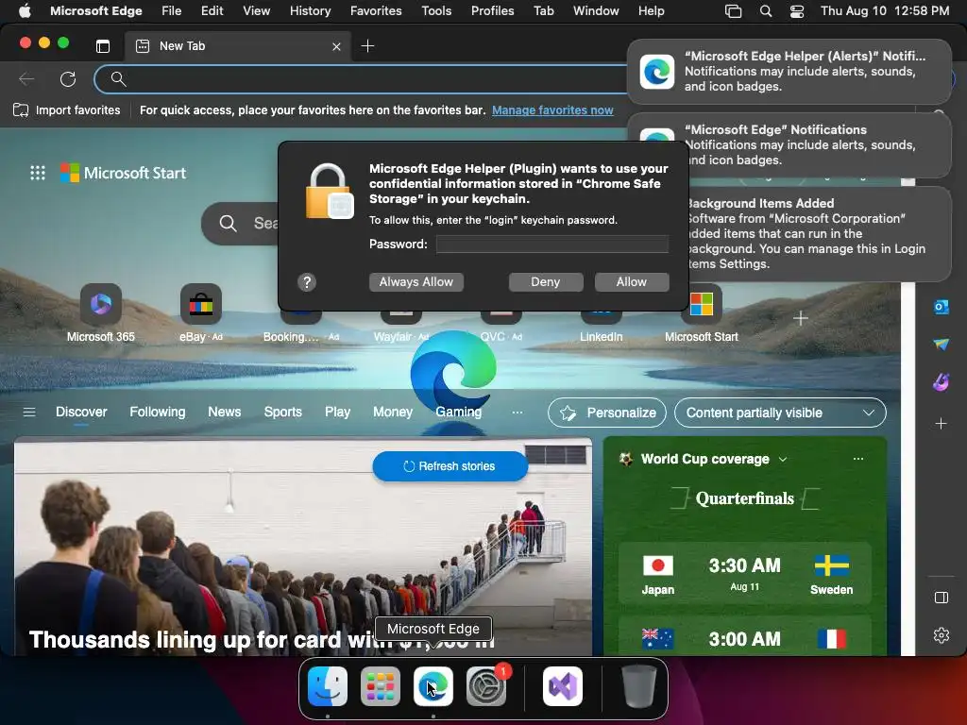Open World Cup card options ellipsis

857,459
